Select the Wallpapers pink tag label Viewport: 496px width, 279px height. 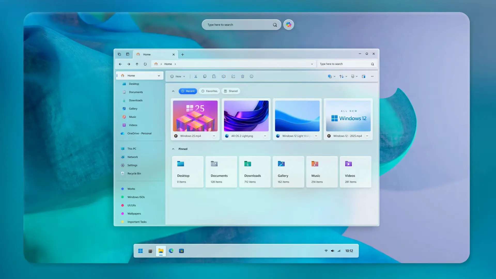click(134, 213)
